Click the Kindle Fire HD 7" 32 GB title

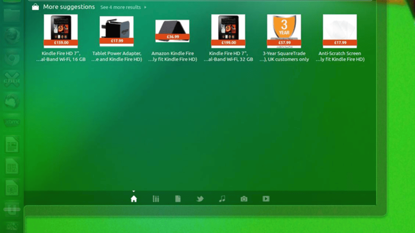(x=228, y=56)
